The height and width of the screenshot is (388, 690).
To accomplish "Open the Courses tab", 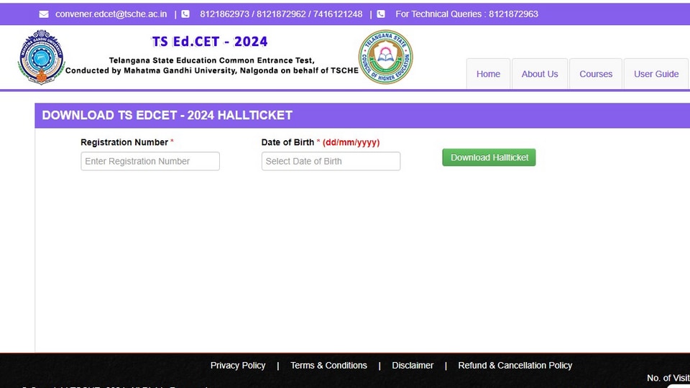I will [596, 74].
